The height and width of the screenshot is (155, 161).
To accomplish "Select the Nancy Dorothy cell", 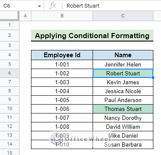I will pyautogui.click(x=123, y=118).
